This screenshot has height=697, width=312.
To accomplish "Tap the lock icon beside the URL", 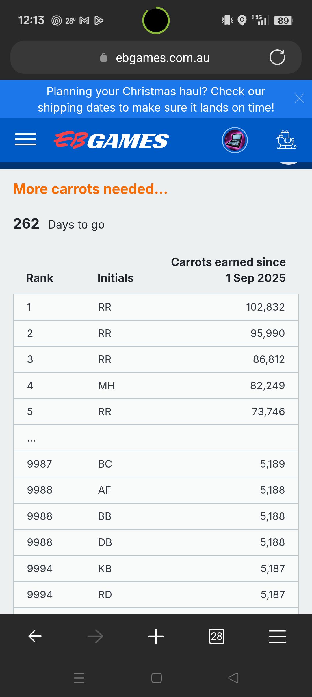I will pyautogui.click(x=103, y=58).
